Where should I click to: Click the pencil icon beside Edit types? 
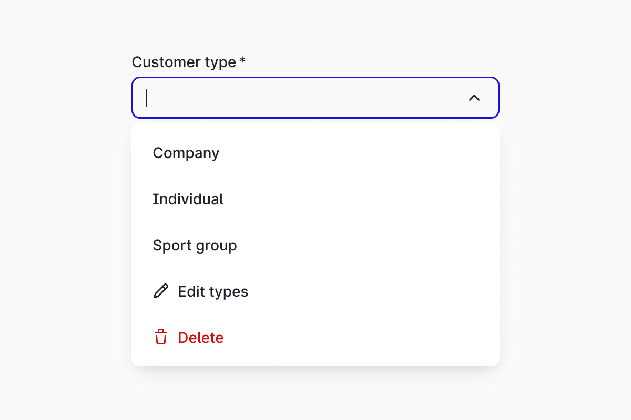161,291
